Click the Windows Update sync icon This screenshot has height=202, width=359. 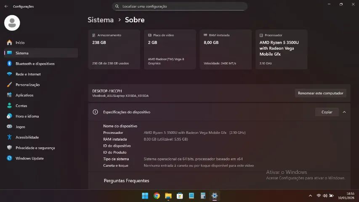tap(9, 158)
